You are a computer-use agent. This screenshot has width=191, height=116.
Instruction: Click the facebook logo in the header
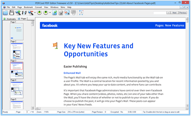pos(50,25)
